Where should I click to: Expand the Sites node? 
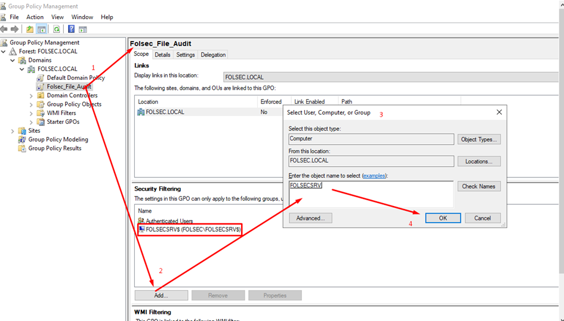coord(13,130)
